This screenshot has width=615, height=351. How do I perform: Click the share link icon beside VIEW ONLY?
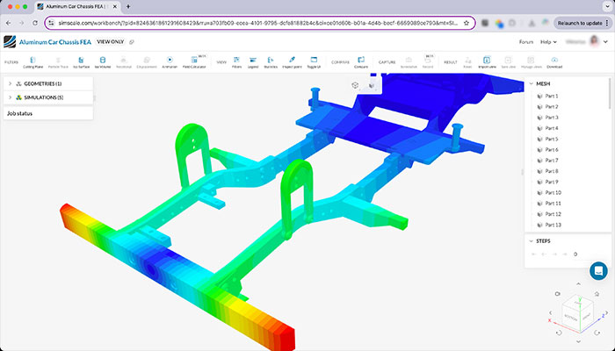coord(132,42)
